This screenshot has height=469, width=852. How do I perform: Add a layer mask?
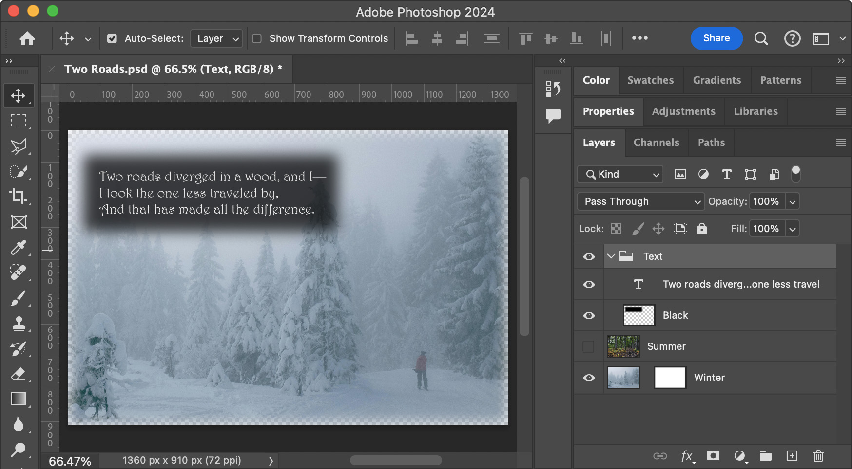click(713, 456)
